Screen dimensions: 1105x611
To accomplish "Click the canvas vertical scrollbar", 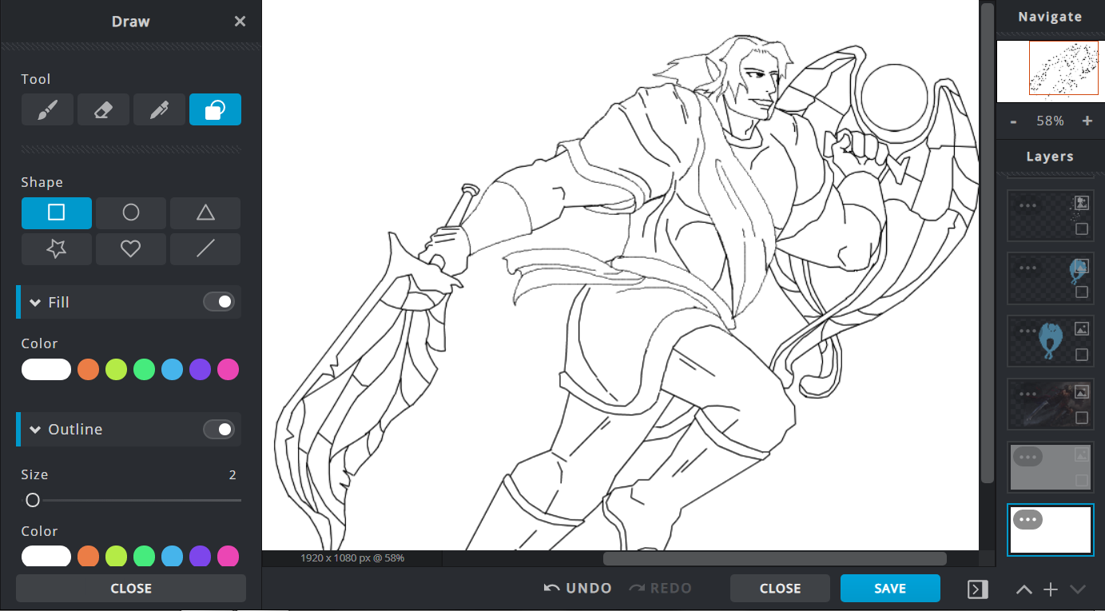I will [988, 242].
